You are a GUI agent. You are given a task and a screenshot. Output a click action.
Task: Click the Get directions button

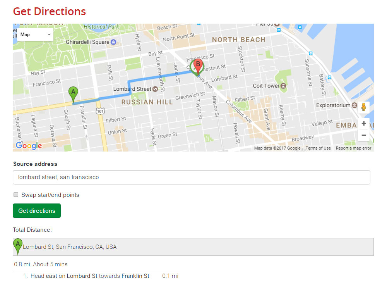click(36, 210)
